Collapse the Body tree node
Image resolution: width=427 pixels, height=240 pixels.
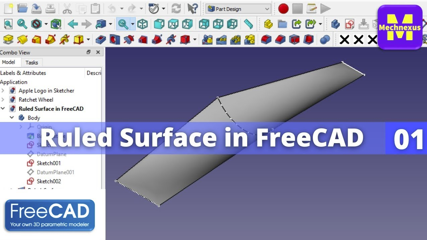pyautogui.click(x=12, y=118)
